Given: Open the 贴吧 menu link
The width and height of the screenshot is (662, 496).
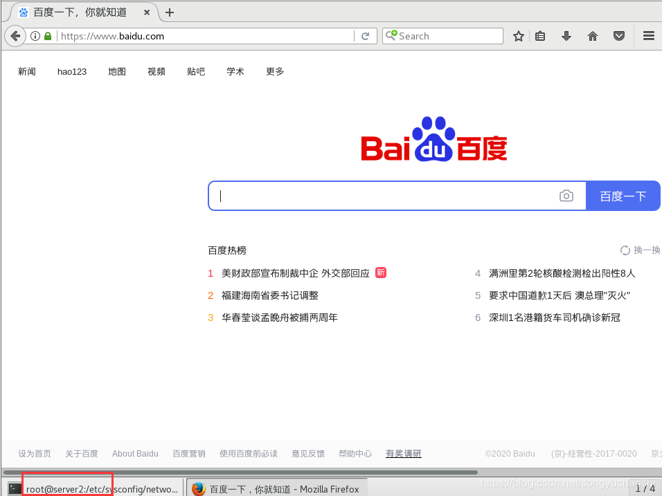Looking at the screenshot, I should point(196,71).
